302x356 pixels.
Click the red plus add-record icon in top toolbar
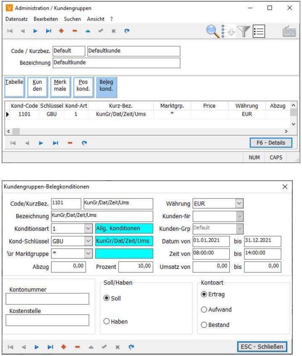61,31
